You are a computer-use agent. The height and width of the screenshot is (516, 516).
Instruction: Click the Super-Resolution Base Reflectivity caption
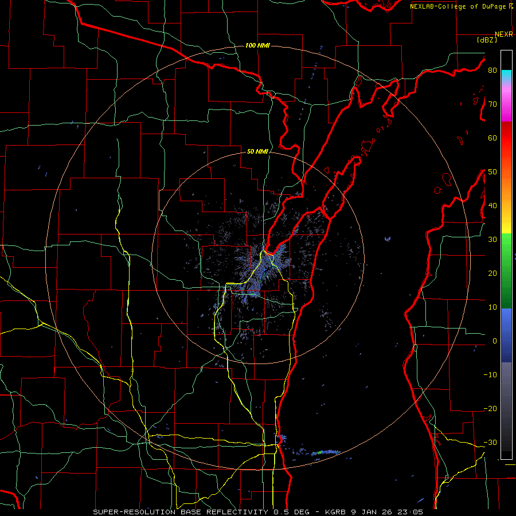point(257,512)
